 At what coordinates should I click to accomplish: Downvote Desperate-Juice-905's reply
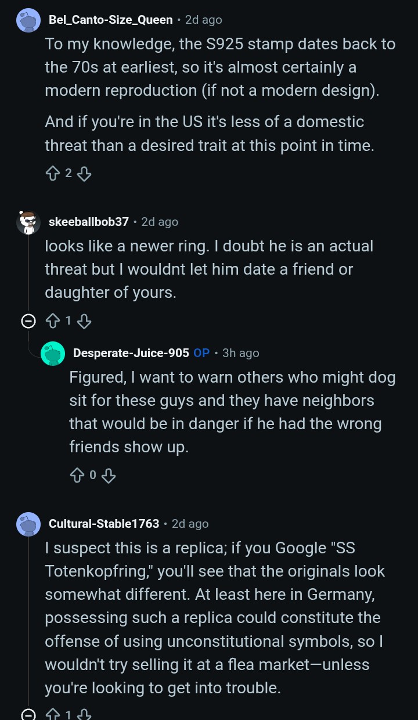pyautogui.click(x=109, y=476)
